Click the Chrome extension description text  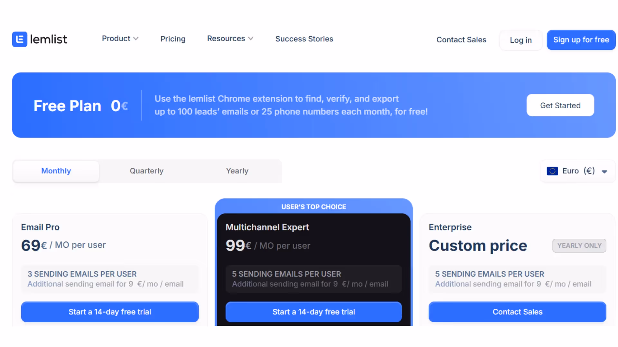(291, 105)
